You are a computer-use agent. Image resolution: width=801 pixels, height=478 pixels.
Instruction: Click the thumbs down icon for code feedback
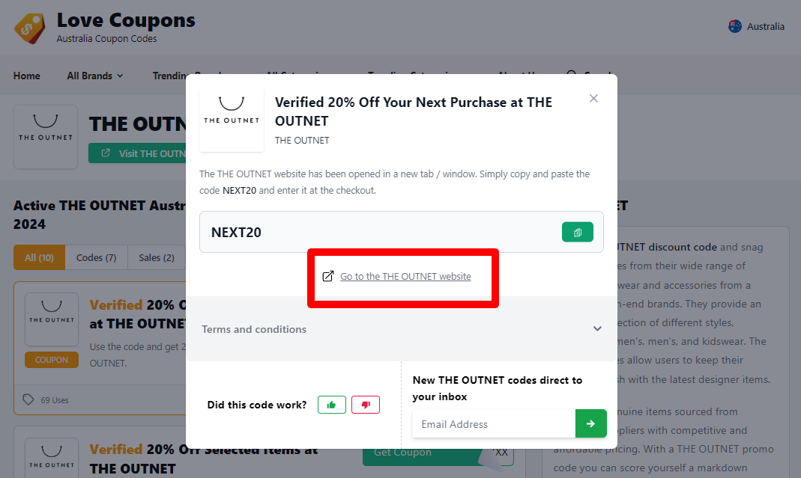[366, 405]
